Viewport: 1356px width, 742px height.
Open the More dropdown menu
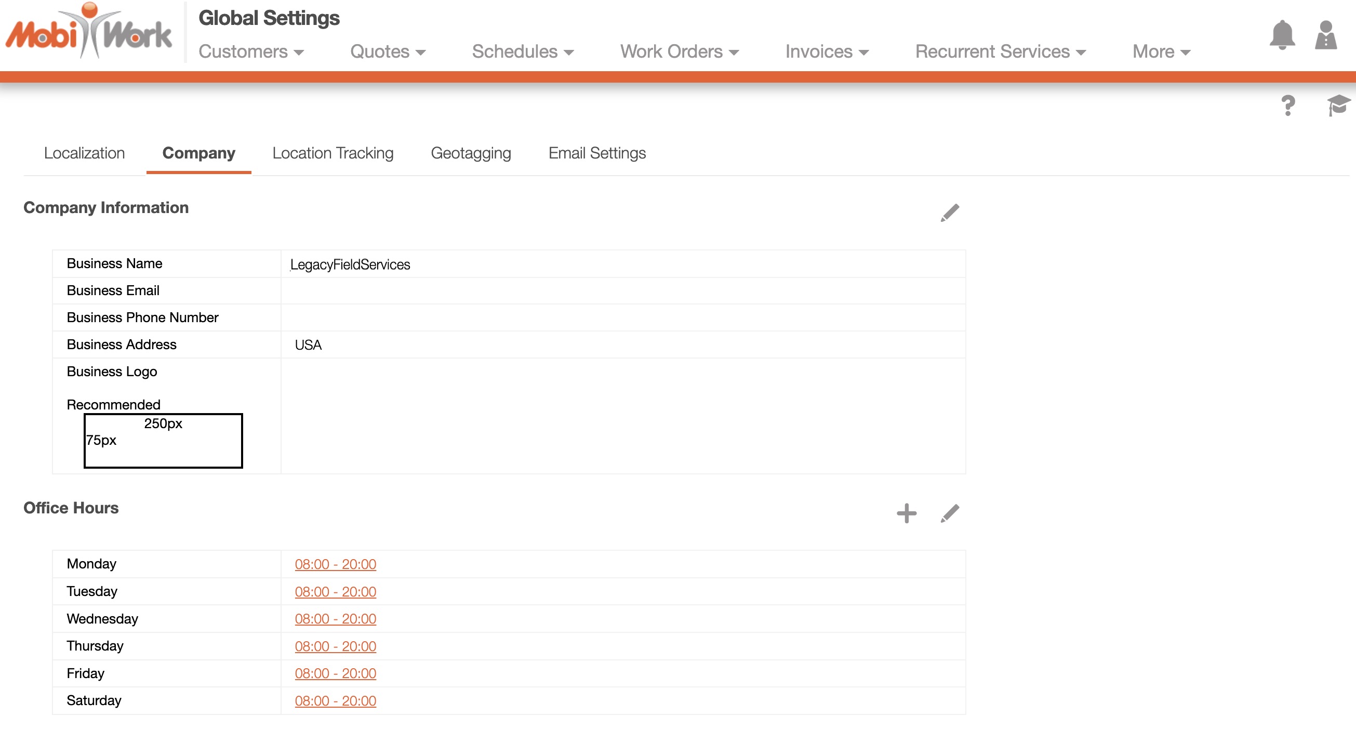click(1161, 51)
